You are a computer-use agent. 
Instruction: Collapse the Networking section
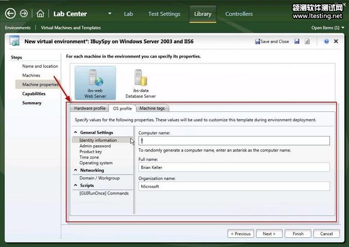tap(76, 170)
